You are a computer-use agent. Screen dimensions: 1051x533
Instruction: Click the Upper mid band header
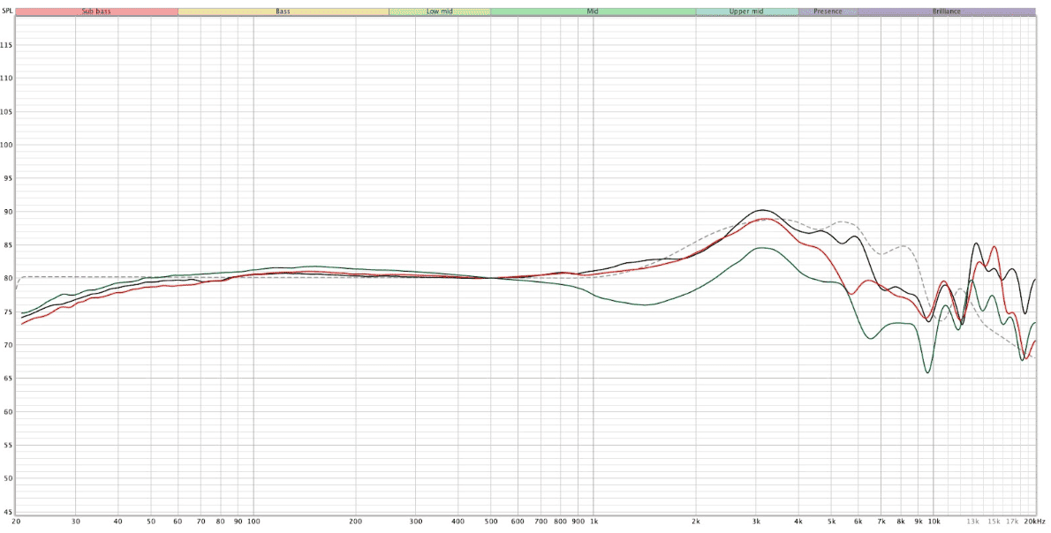click(746, 11)
